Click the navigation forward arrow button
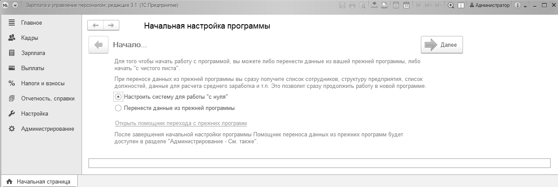 [111, 26]
